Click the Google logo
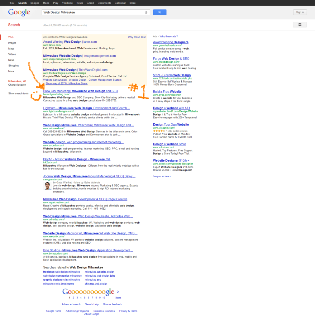This screenshot has height=319, width=315. [x=19, y=12]
